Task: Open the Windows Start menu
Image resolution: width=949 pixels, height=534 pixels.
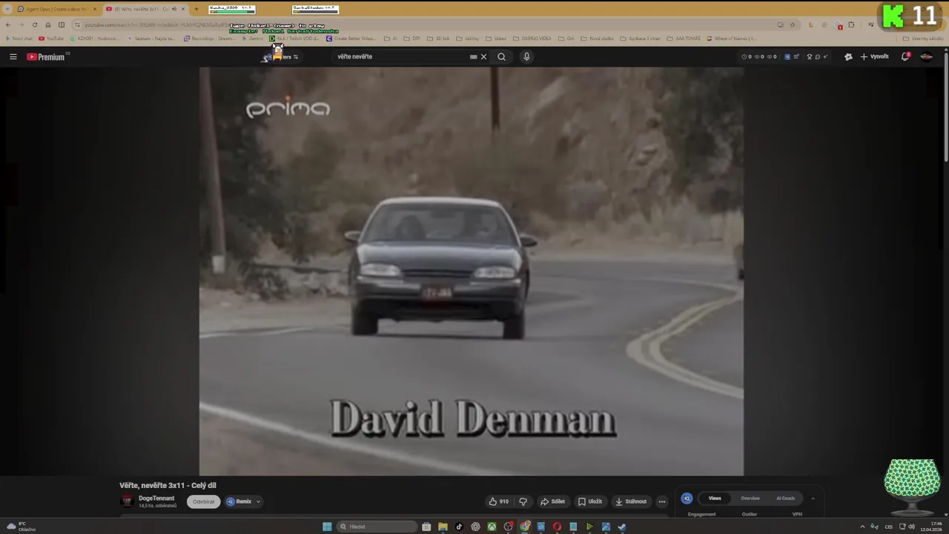Action: [x=327, y=527]
